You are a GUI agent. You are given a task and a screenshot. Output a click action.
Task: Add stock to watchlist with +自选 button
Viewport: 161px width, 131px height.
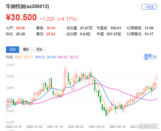(x=149, y=7)
